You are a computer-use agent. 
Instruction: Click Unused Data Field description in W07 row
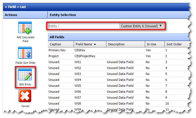click(120, 98)
